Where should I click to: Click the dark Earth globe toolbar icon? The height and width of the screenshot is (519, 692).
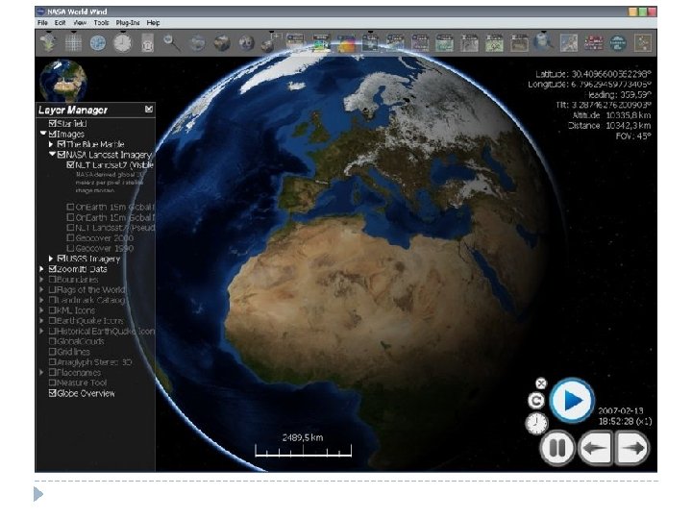click(x=222, y=43)
